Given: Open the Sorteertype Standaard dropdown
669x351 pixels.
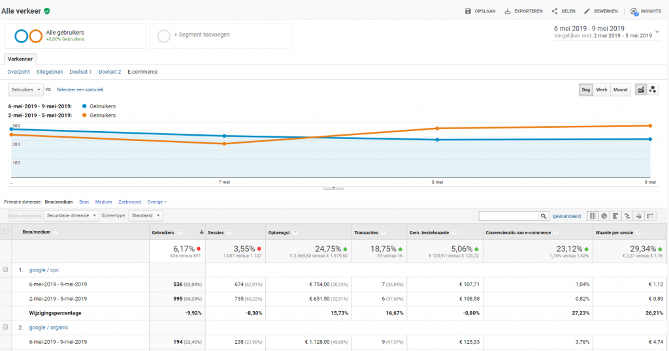Looking at the screenshot, I should tap(146, 215).
